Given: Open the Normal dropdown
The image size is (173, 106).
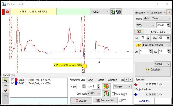Looking at the screenshot, I should click(162, 64).
